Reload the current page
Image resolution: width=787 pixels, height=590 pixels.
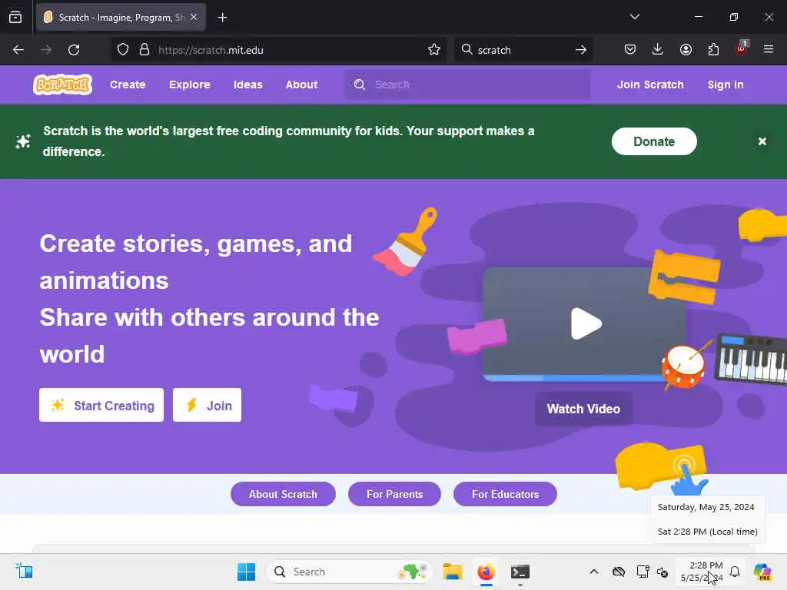pyautogui.click(x=74, y=50)
